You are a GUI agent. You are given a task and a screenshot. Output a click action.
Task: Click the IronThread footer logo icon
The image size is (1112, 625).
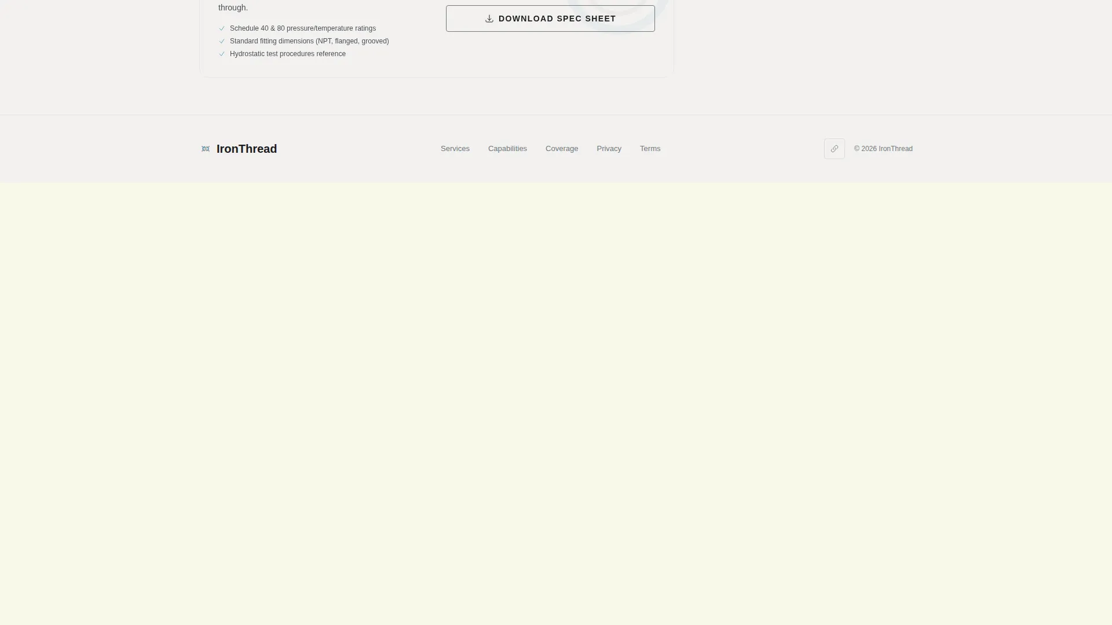coord(206,149)
